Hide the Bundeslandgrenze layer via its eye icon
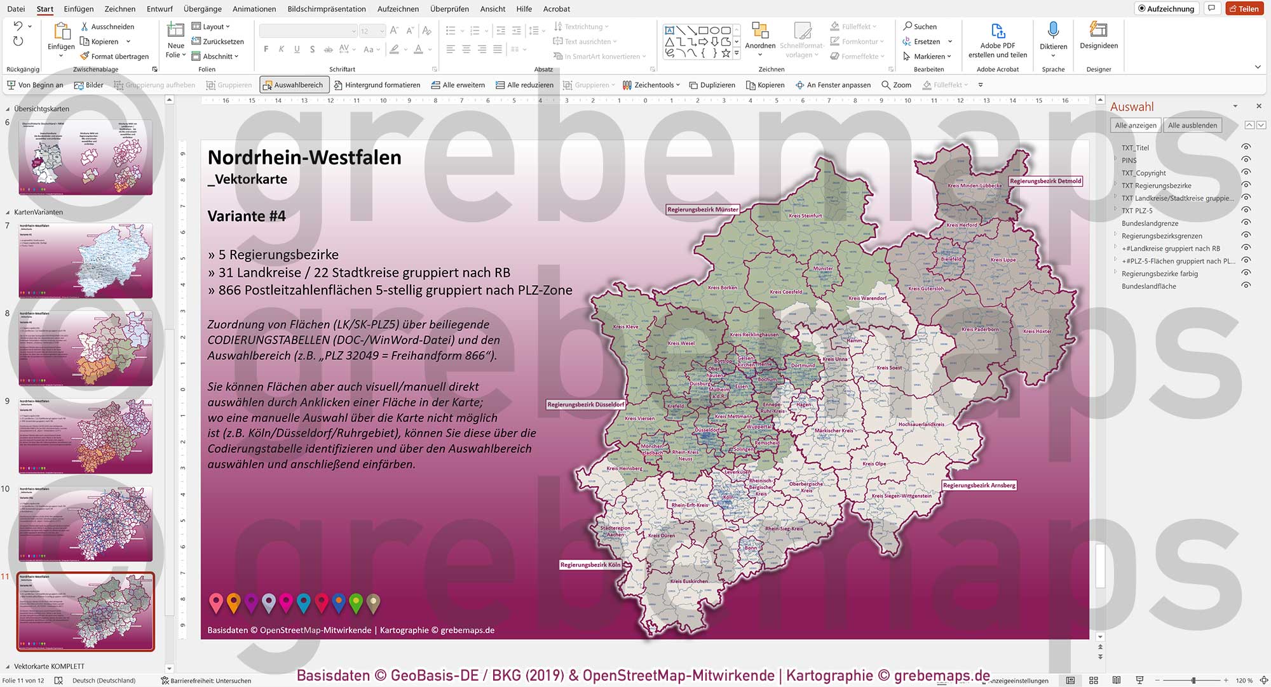The image size is (1271, 687). tap(1246, 223)
